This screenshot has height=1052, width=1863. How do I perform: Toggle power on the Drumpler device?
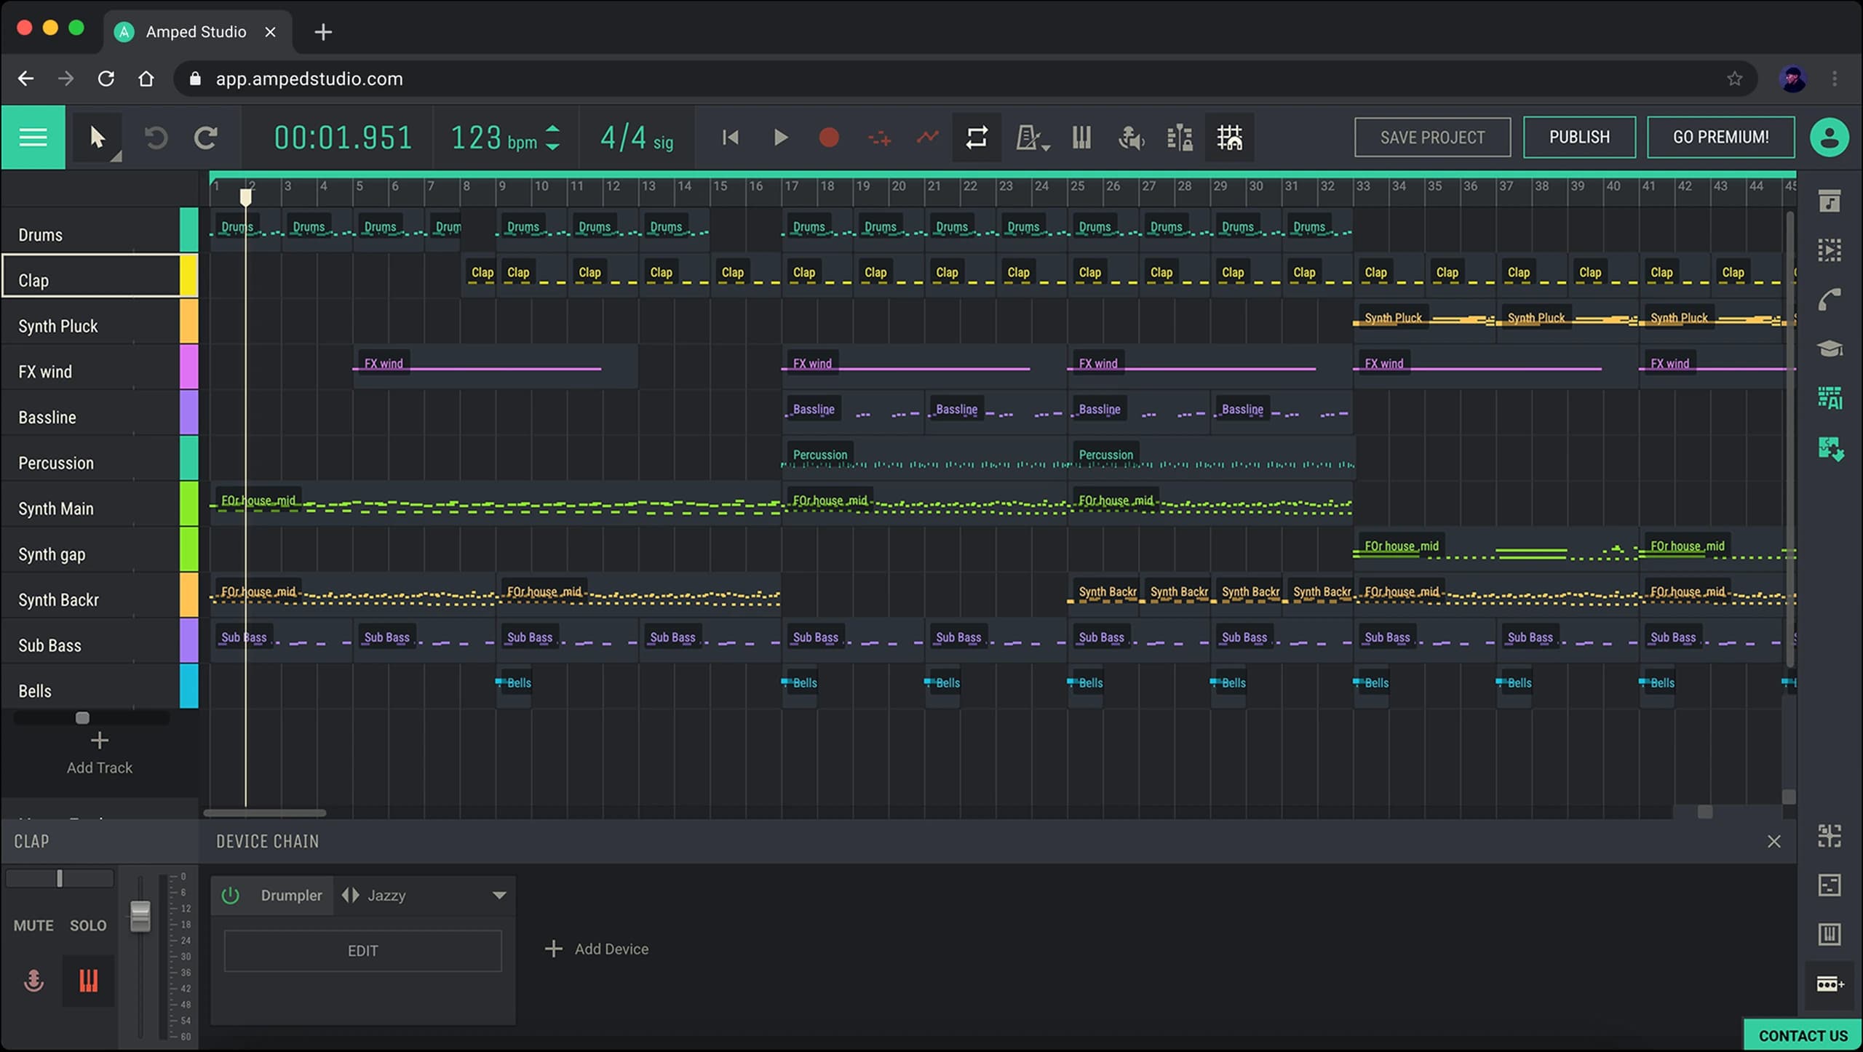click(231, 895)
